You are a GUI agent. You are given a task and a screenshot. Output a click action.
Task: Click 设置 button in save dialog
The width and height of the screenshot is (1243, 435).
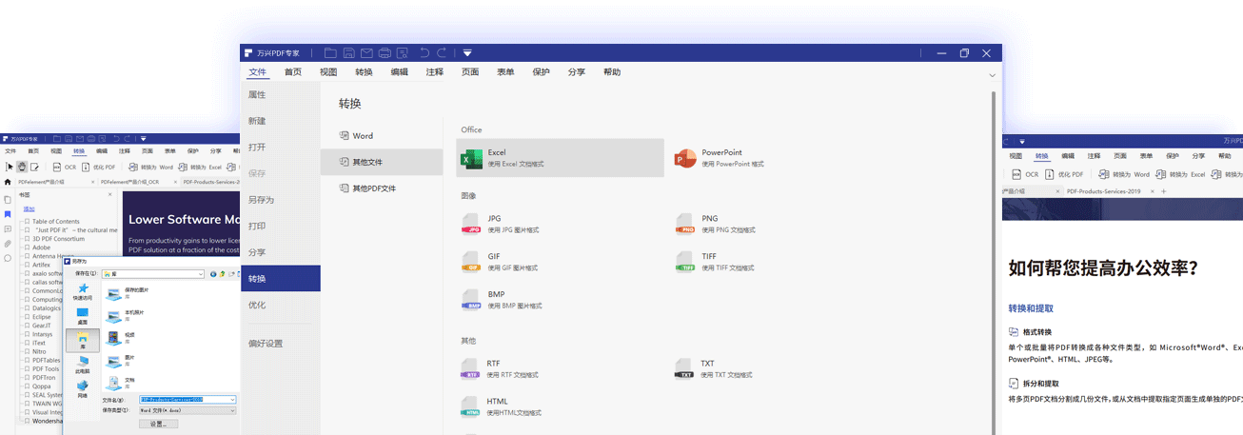click(x=159, y=424)
